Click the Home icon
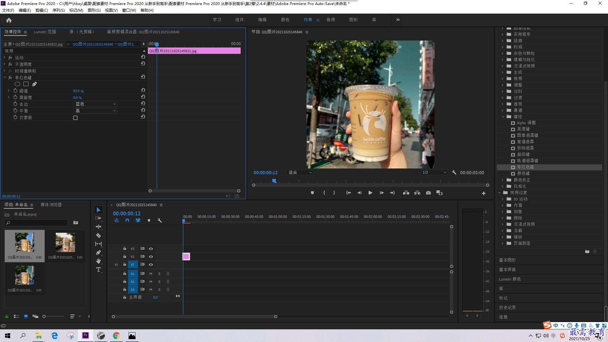Screen dimensions: 608x342 pos(9,20)
